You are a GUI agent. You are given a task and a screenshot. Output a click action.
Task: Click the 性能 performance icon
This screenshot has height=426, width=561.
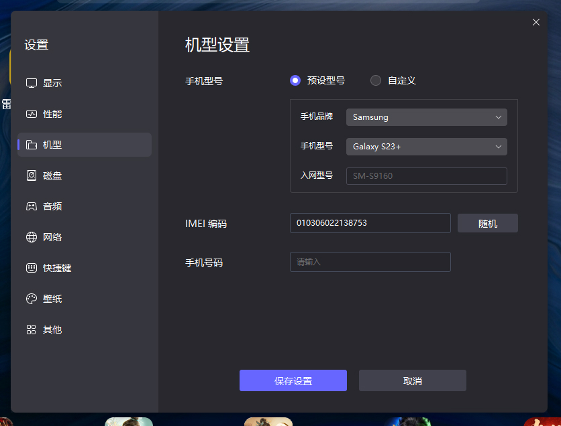point(30,113)
